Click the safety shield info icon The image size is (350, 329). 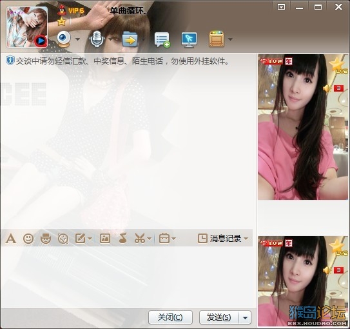[x=10, y=61]
